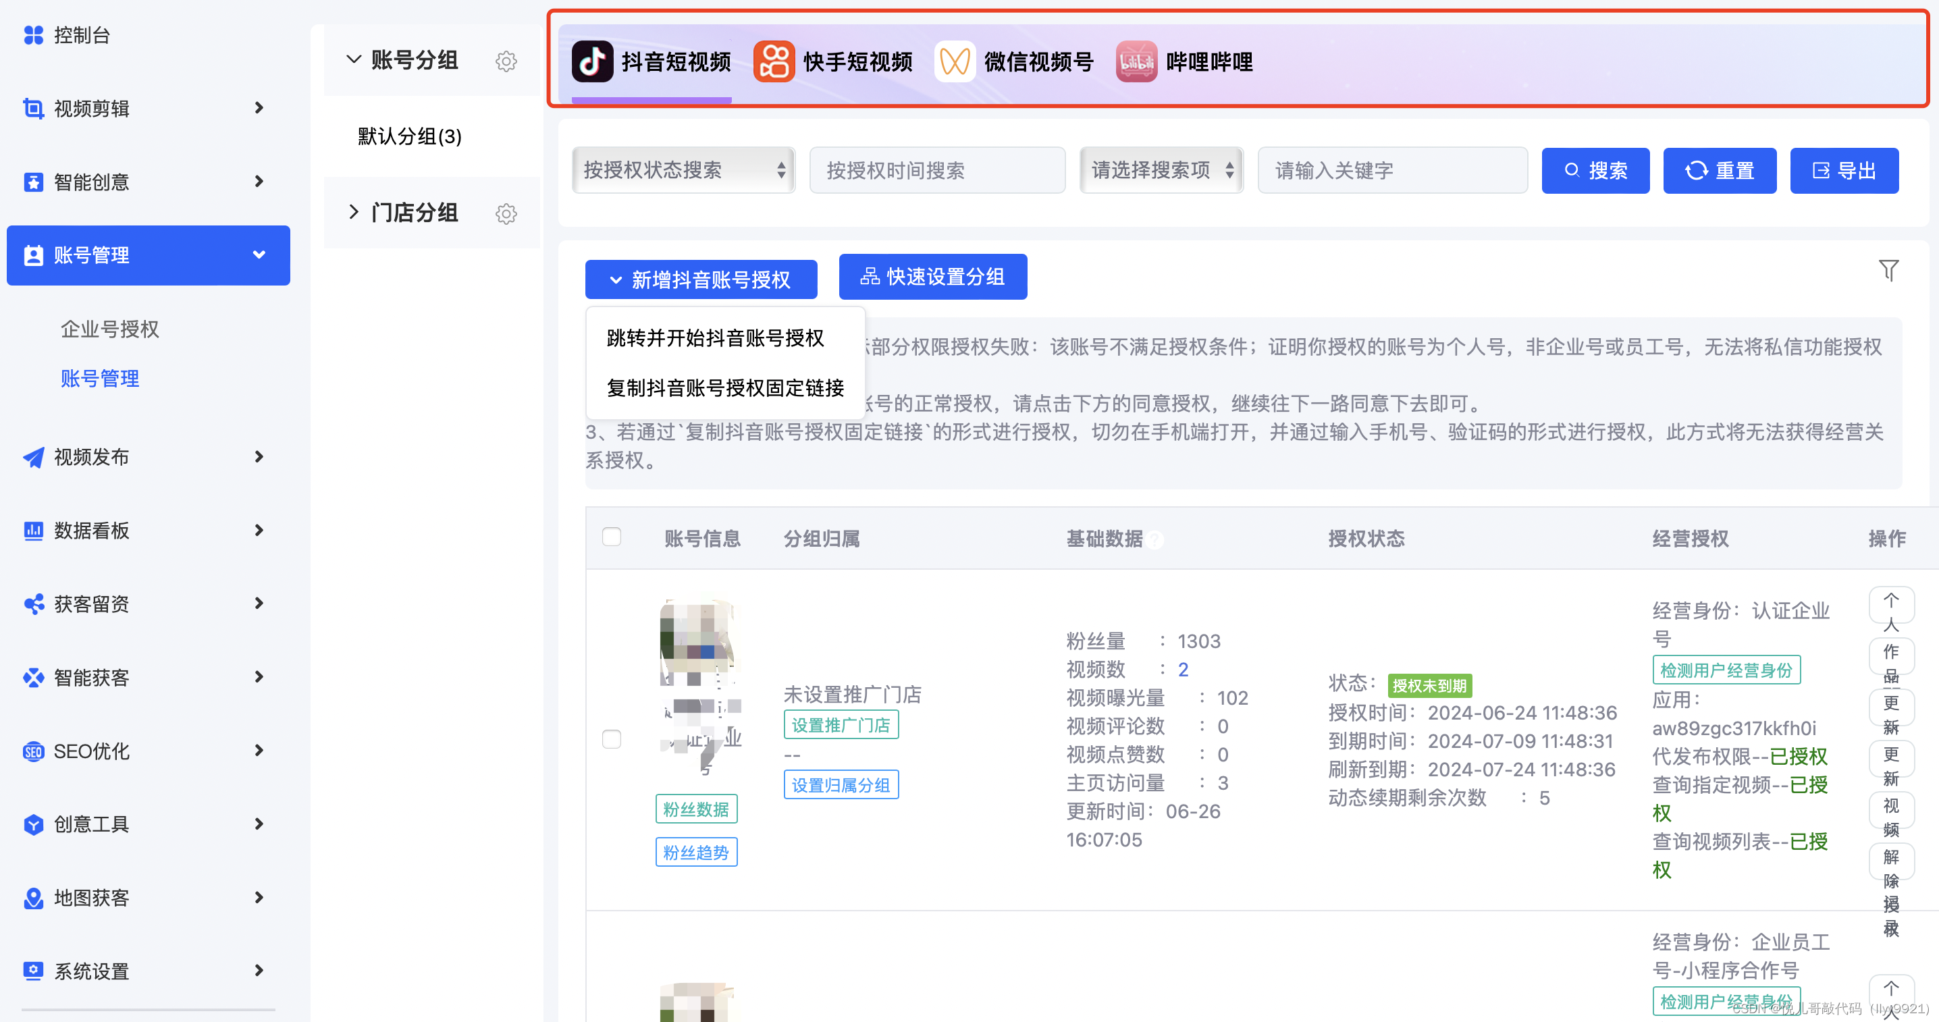The height and width of the screenshot is (1022, 1939).
Task: Expand 视频发布 submenu arrow
Action: click(259, 457)
